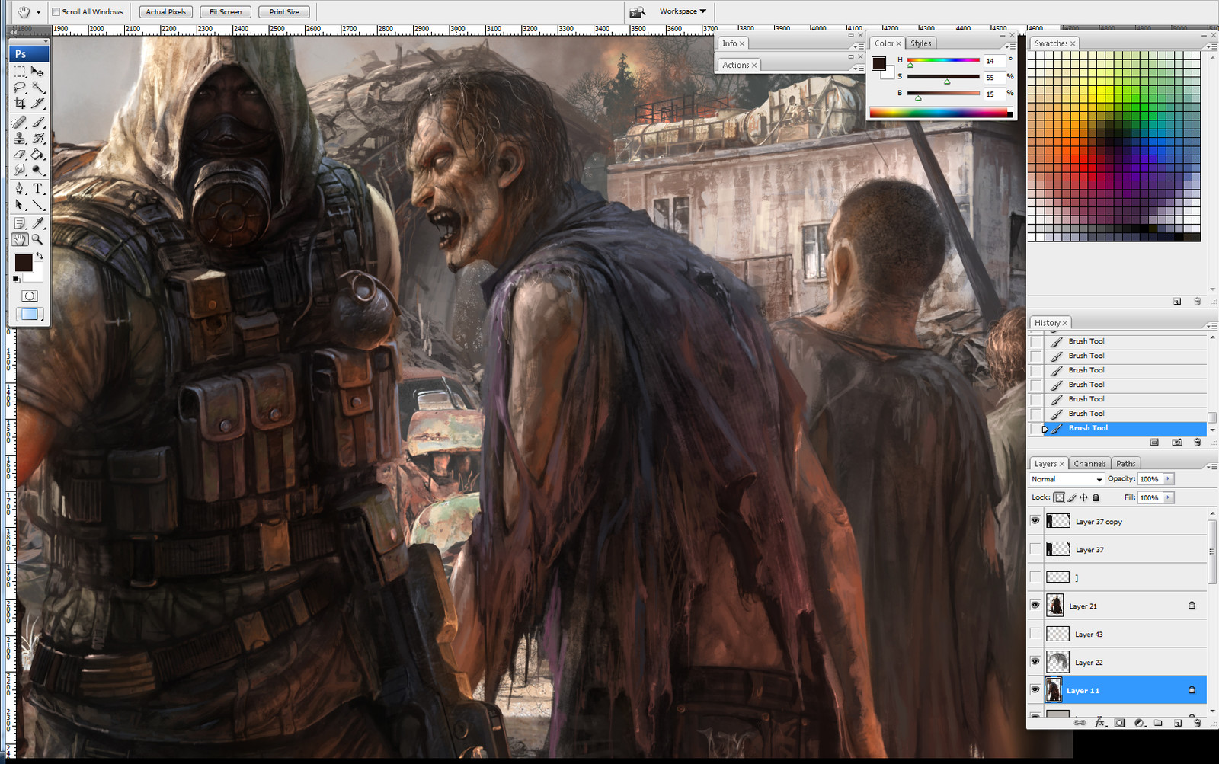Image resolution: width=1219 pixels, height=764 pixels.
Task: Select the History Brush tool
Action: [37, 139]
